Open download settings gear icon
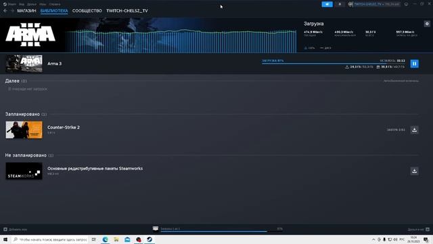The width and height of the screenshot is (433, 244). (427, 24)
